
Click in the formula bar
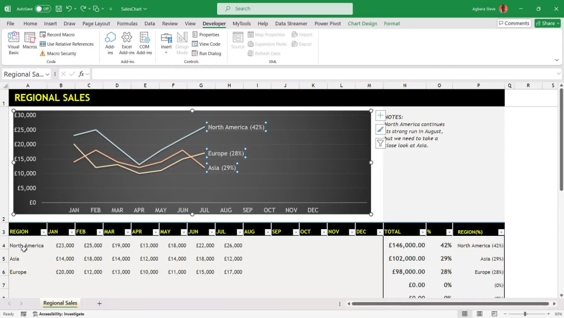(x=323, y=74)
